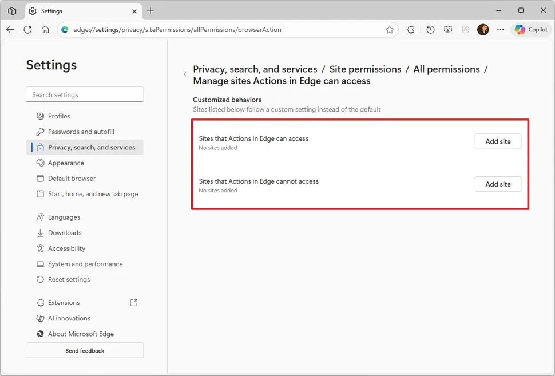This screenshot has width=555, height=376.
Task: Open a new browser tab
Action: pos(150,11)
